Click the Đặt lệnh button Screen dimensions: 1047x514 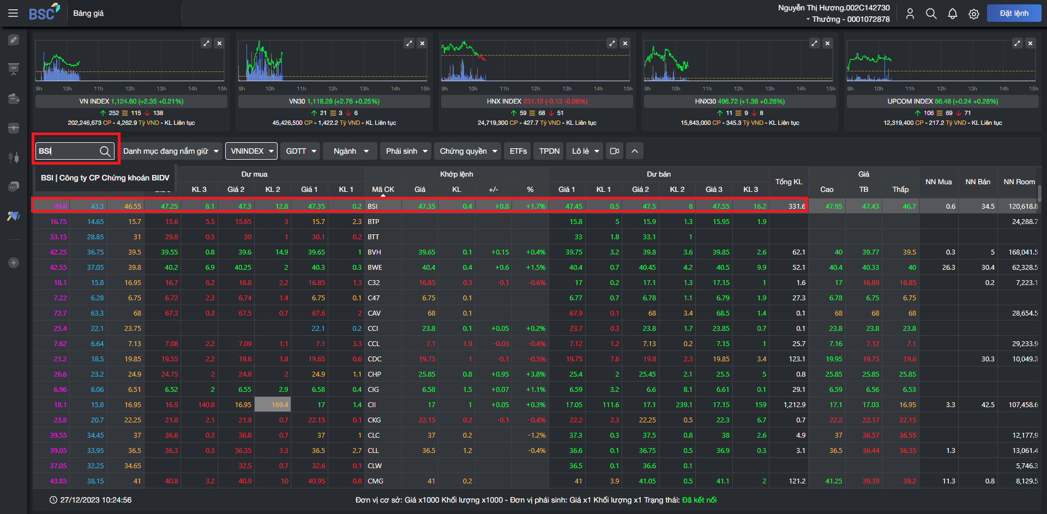[x=1014, y=13]
